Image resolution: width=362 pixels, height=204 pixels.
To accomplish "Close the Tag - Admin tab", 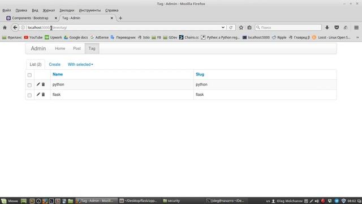I will (x=112, y=18).
